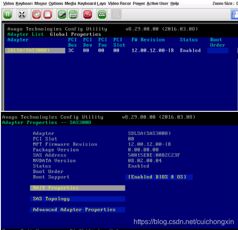Viewport: 238px width, 230px height.
Task: Select the Adapter List tab
Action: (x=26, y=34)
